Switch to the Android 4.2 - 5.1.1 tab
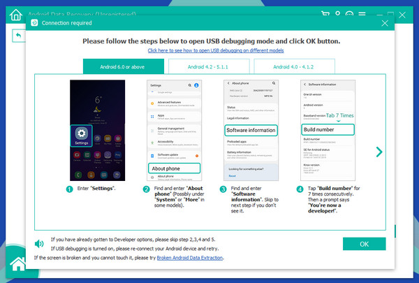419x283 pixels. (209, 66)
